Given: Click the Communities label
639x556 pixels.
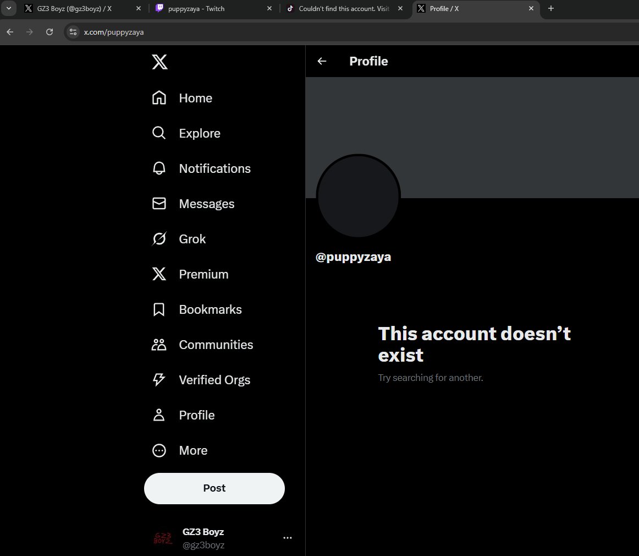Looking at the screenshot, I should pos(216,345).
